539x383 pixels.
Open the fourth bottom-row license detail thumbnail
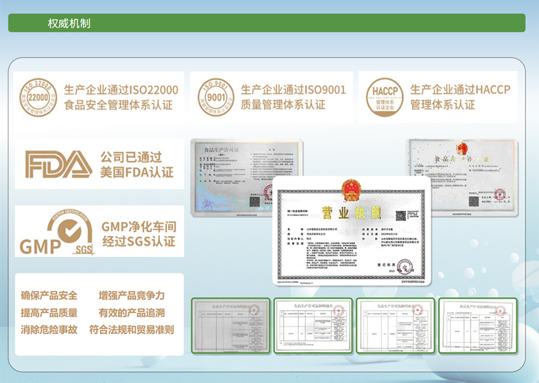tap(477, 325)
